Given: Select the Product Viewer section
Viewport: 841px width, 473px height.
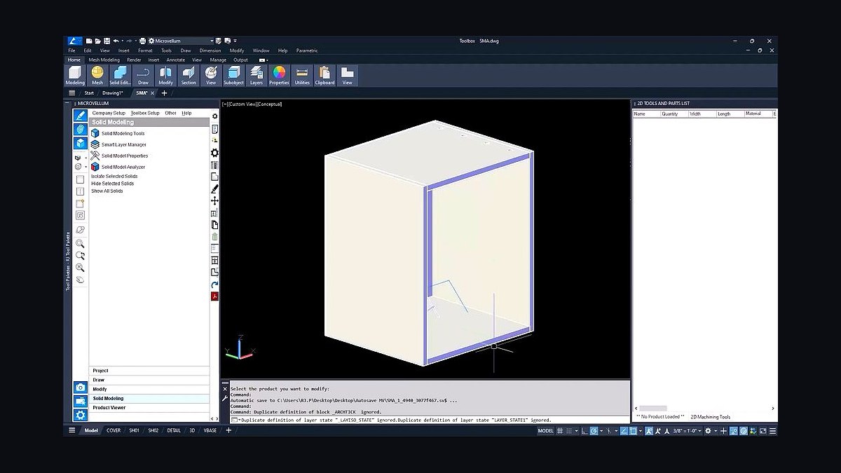Looking at the screenshot, I should click(x=149, y=407).
